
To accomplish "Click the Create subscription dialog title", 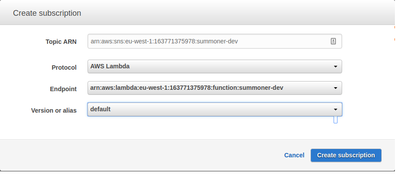I will [47, 13].
